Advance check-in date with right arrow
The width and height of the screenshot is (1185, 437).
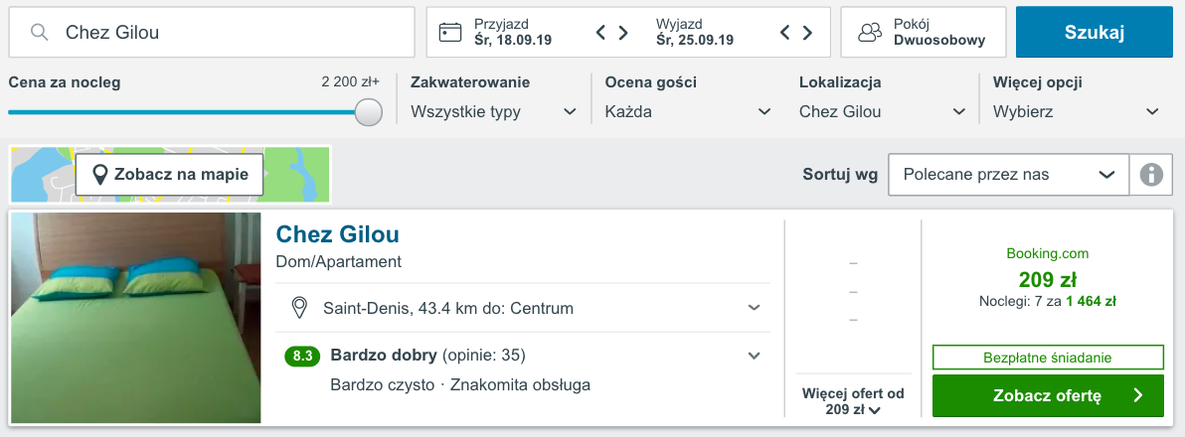[623, 33]
